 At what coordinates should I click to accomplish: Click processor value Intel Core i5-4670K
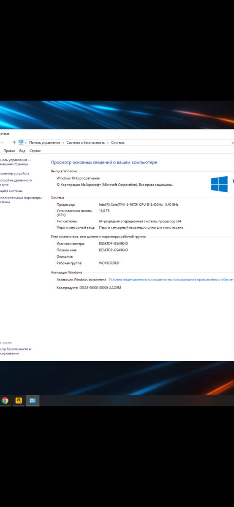pos(139,204)
